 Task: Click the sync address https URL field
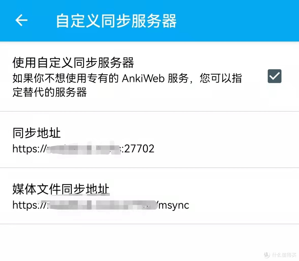click(83, 149)
